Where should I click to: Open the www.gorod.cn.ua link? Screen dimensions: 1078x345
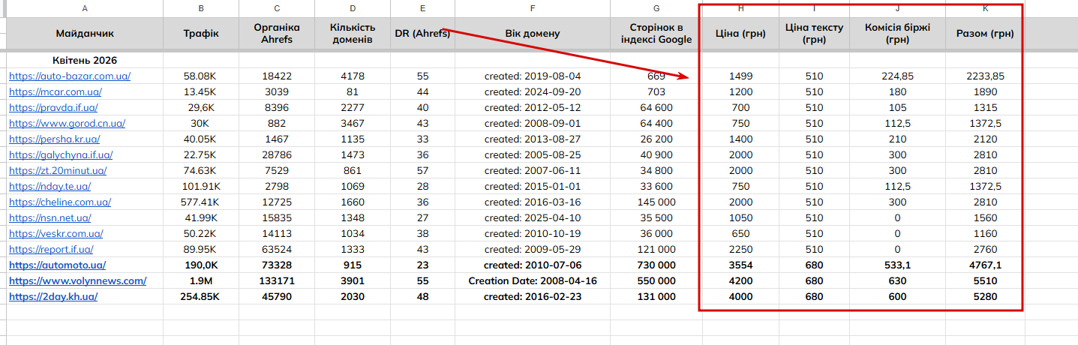[67, 124]
